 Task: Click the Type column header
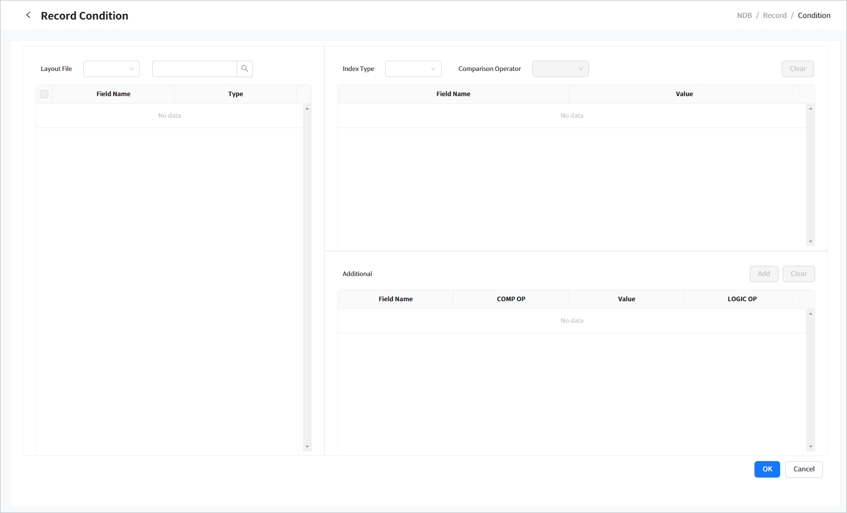coord(236,94)
